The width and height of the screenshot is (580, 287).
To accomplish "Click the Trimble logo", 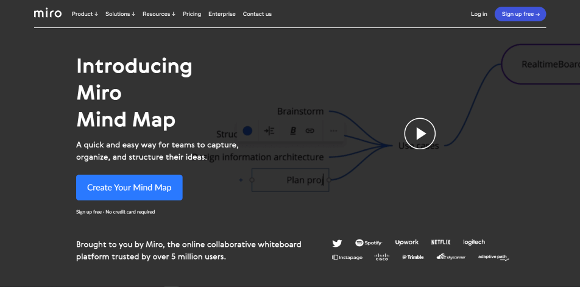I will 413,257.
